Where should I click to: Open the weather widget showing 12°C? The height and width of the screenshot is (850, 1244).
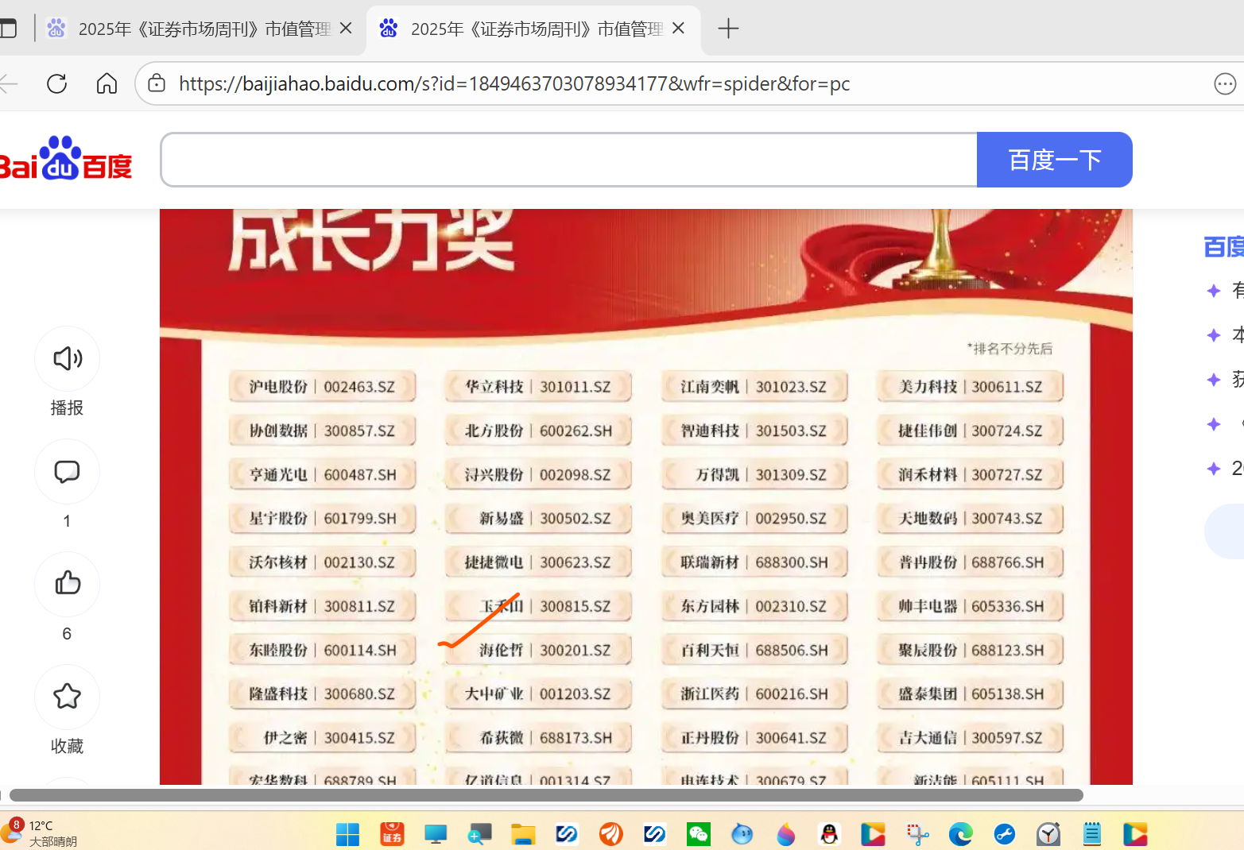tap(40, 833)
